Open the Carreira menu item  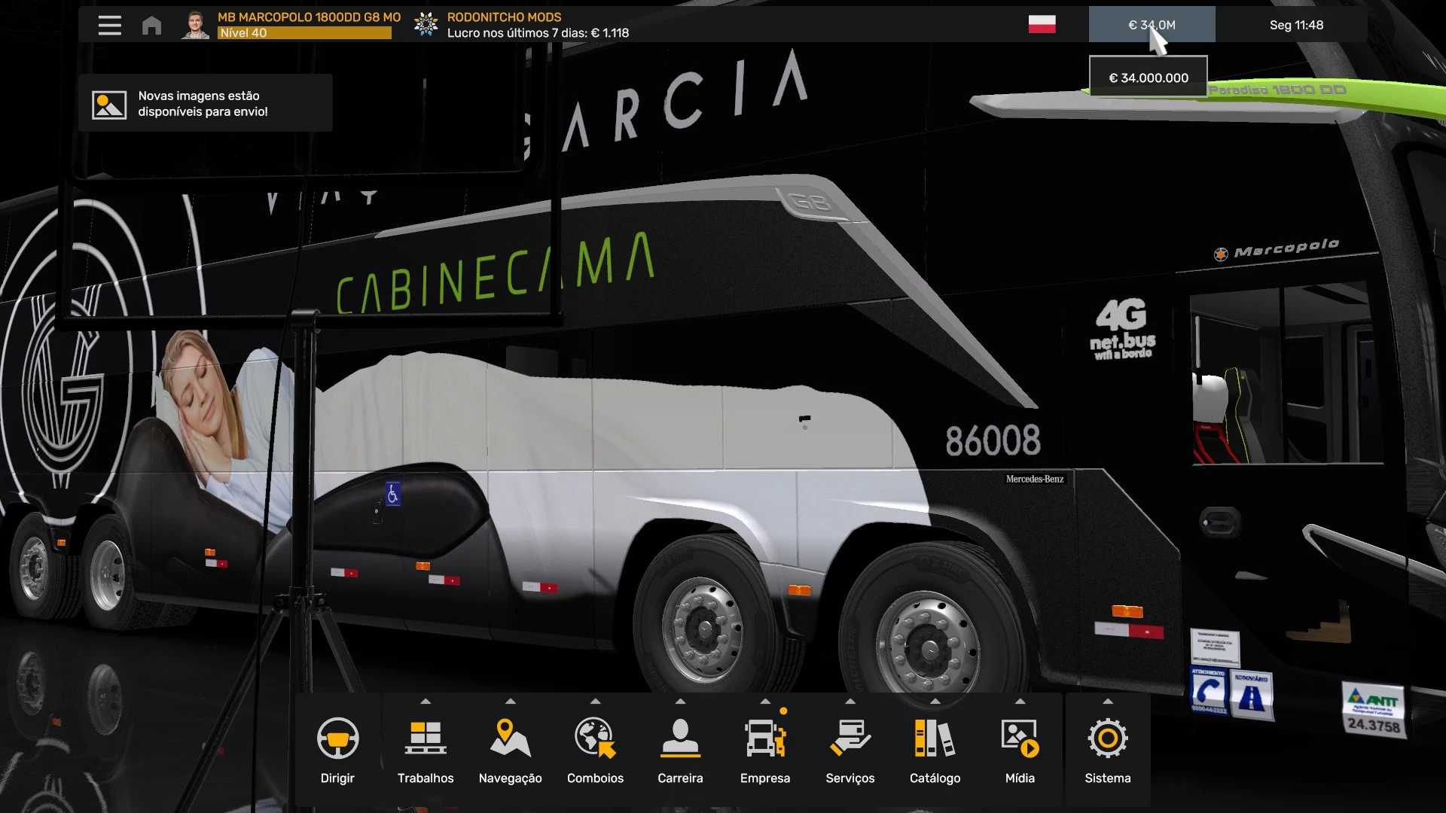[x=680, y=750]
